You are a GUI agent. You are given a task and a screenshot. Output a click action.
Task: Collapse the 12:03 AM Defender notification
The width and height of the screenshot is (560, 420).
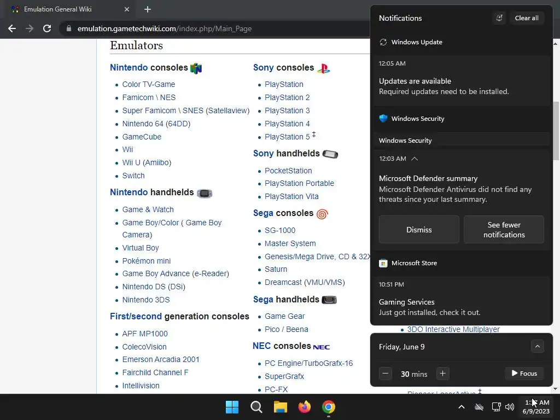tap(415, 159)
